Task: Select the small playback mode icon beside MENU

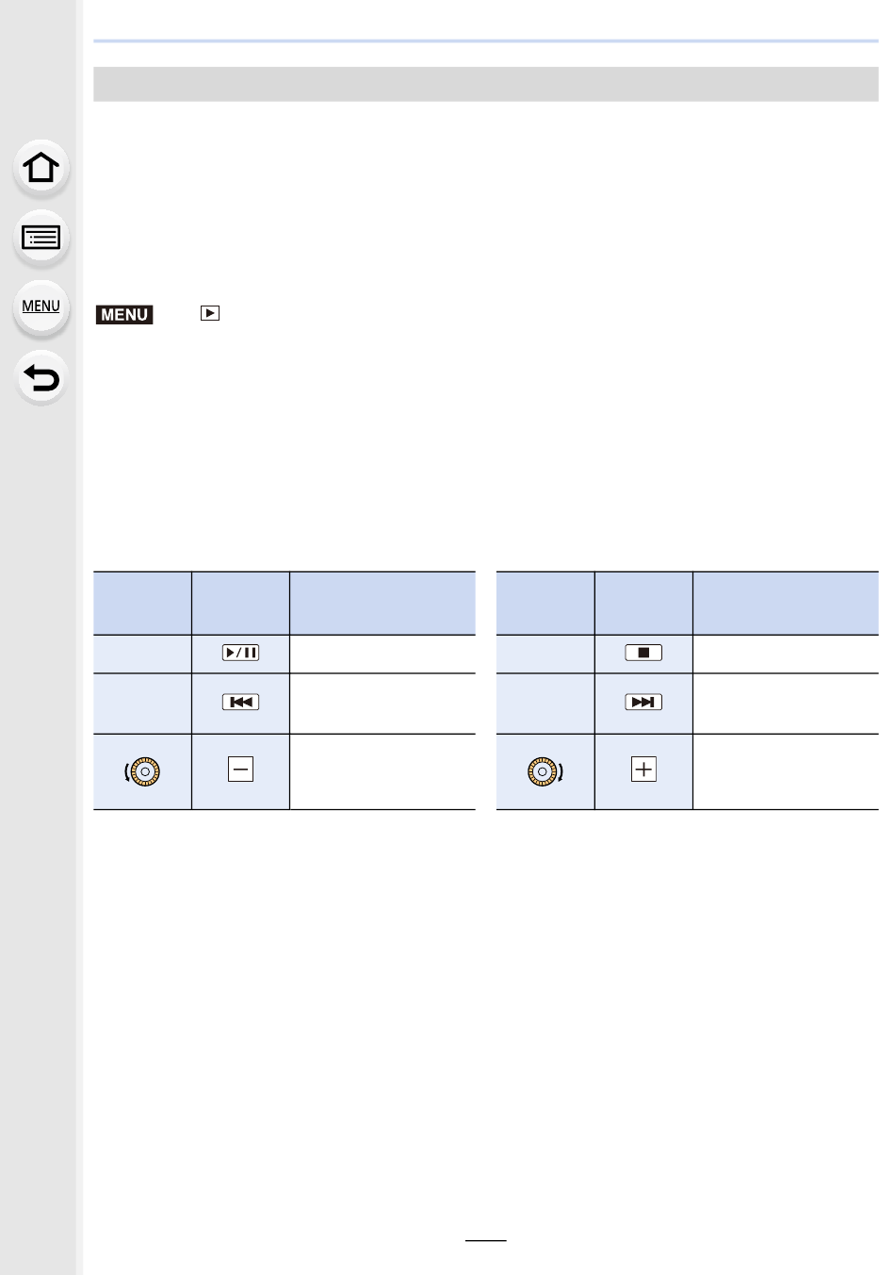Action: pyautogui.click(x=210, y=313)
